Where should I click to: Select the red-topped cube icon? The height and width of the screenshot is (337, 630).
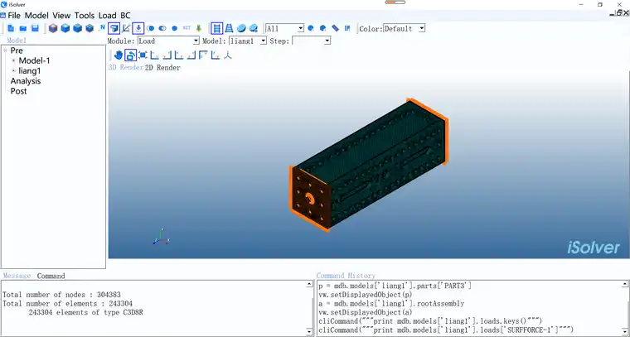click(53, 28)
